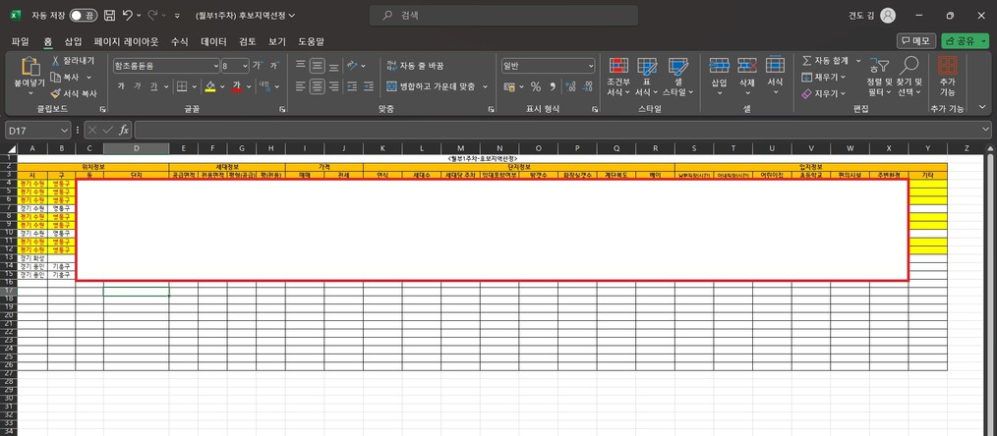The width and height of the screenshot is (997, 436).
Task: Open the account 견도 김 profile
Action: click(x=872, y=16)
